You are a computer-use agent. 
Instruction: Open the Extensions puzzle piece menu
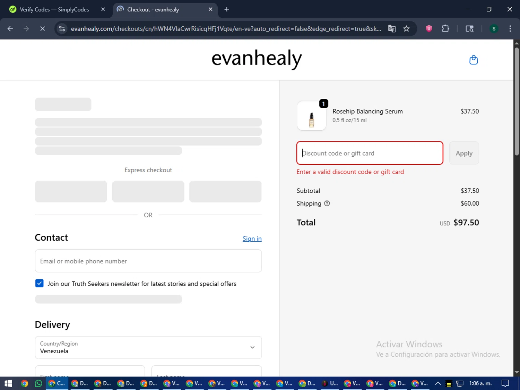[x=445, y=29]
